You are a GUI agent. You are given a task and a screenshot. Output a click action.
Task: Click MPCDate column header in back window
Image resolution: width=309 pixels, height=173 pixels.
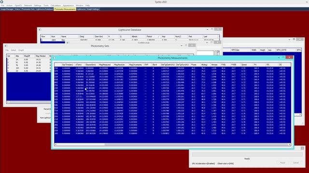coord(240,50)
